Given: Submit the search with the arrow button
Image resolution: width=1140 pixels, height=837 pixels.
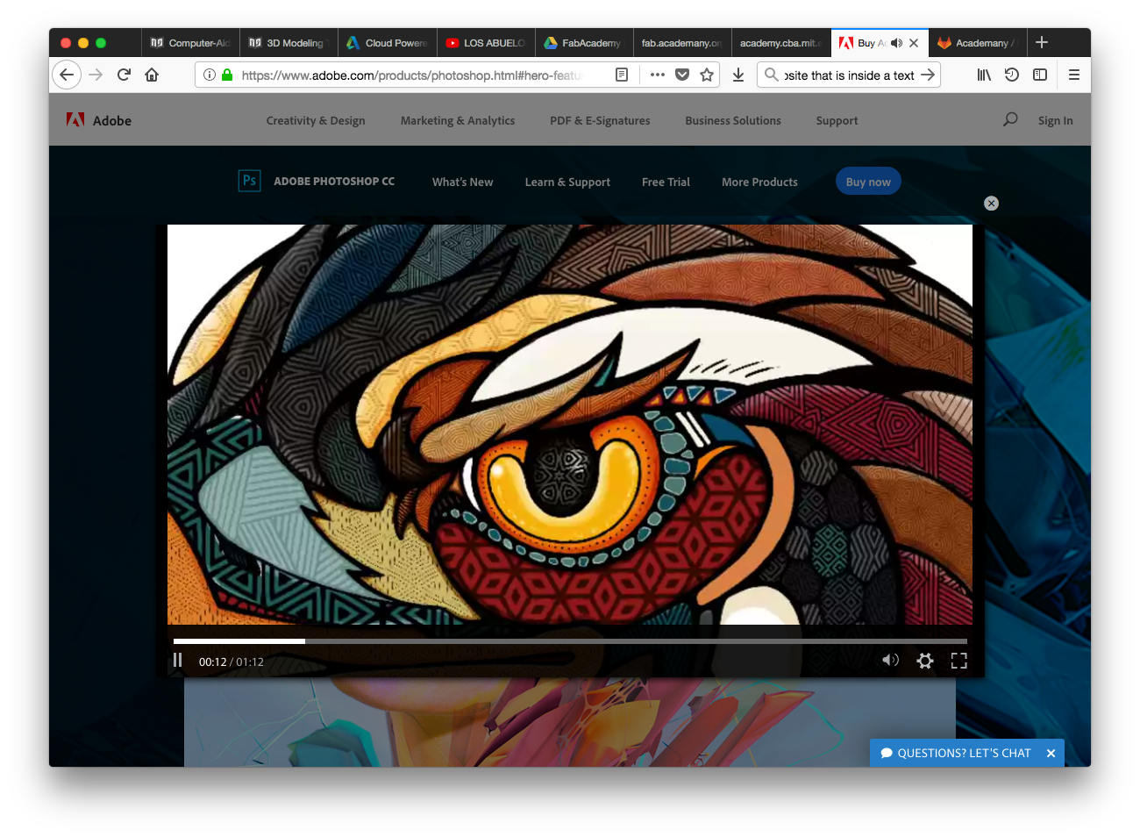Looking at the screenshot, I should [928, 75].
